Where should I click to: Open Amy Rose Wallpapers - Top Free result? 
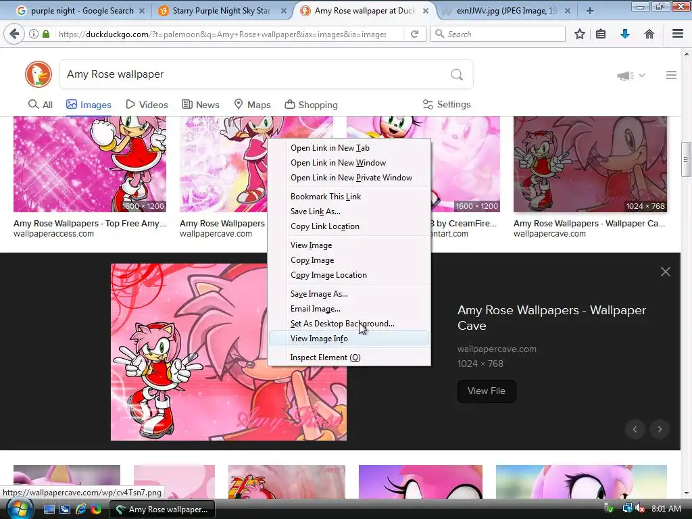(90, 223)
